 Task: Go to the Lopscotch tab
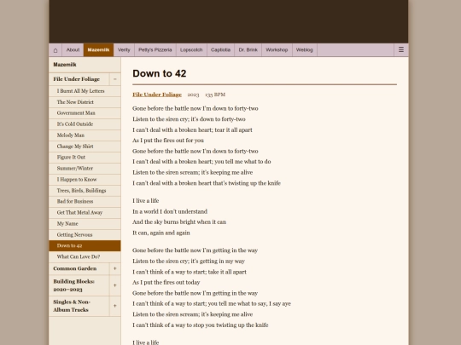point(191,50)
